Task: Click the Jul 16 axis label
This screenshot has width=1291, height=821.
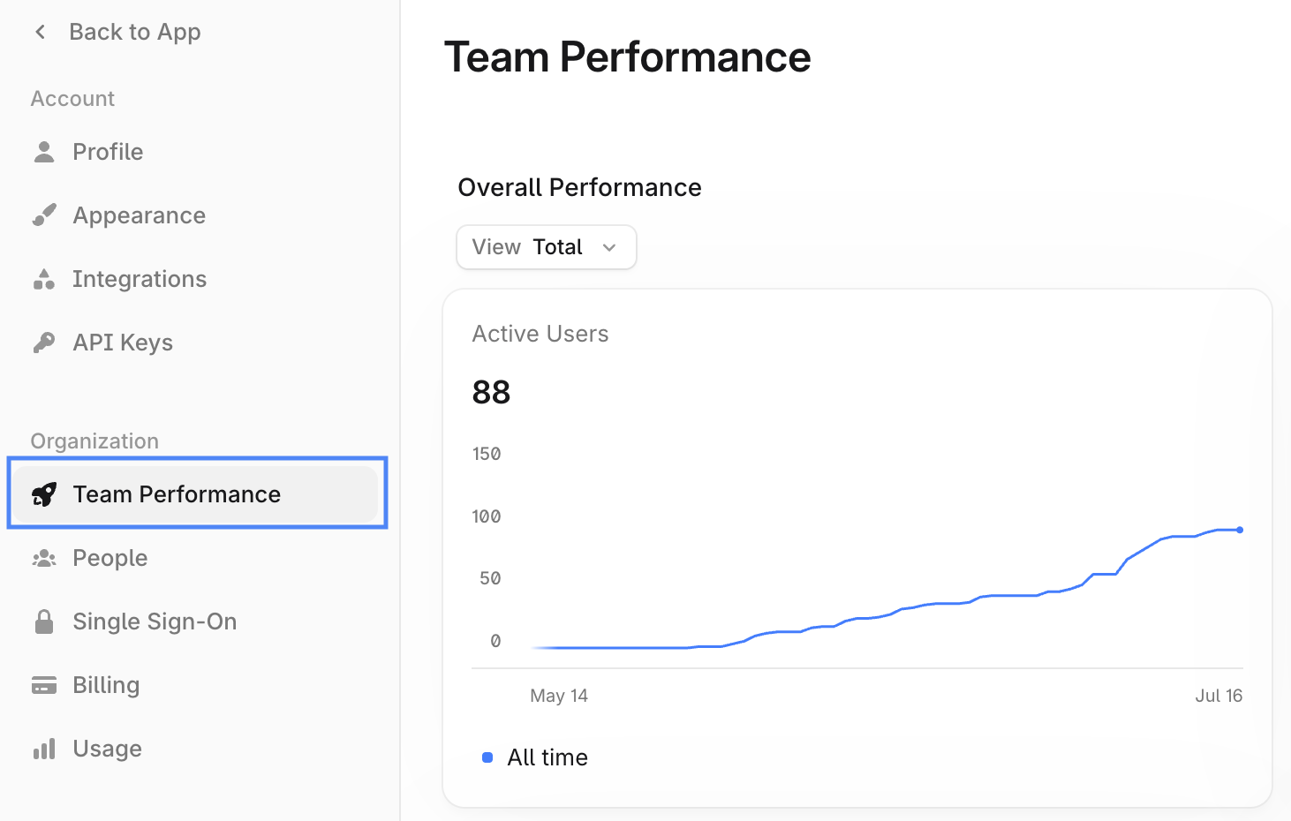Action: pos(1219,696)
